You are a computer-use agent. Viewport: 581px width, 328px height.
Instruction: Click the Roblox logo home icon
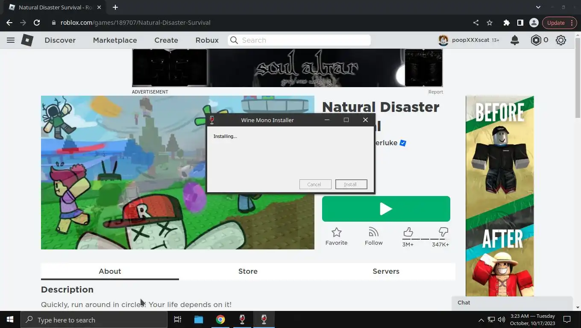coord(27,40)
